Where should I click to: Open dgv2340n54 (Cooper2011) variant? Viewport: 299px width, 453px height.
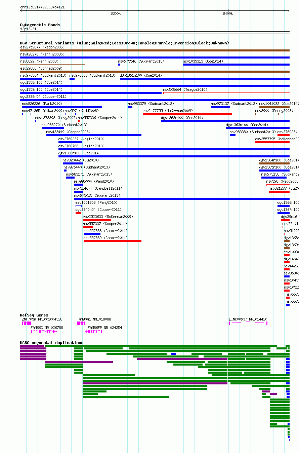pos(78,213)
